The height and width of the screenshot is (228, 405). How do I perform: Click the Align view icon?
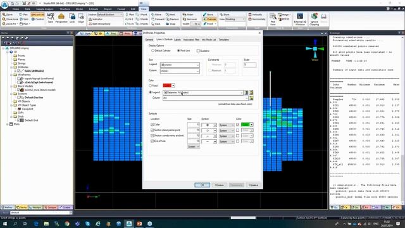tap(81, 18)
